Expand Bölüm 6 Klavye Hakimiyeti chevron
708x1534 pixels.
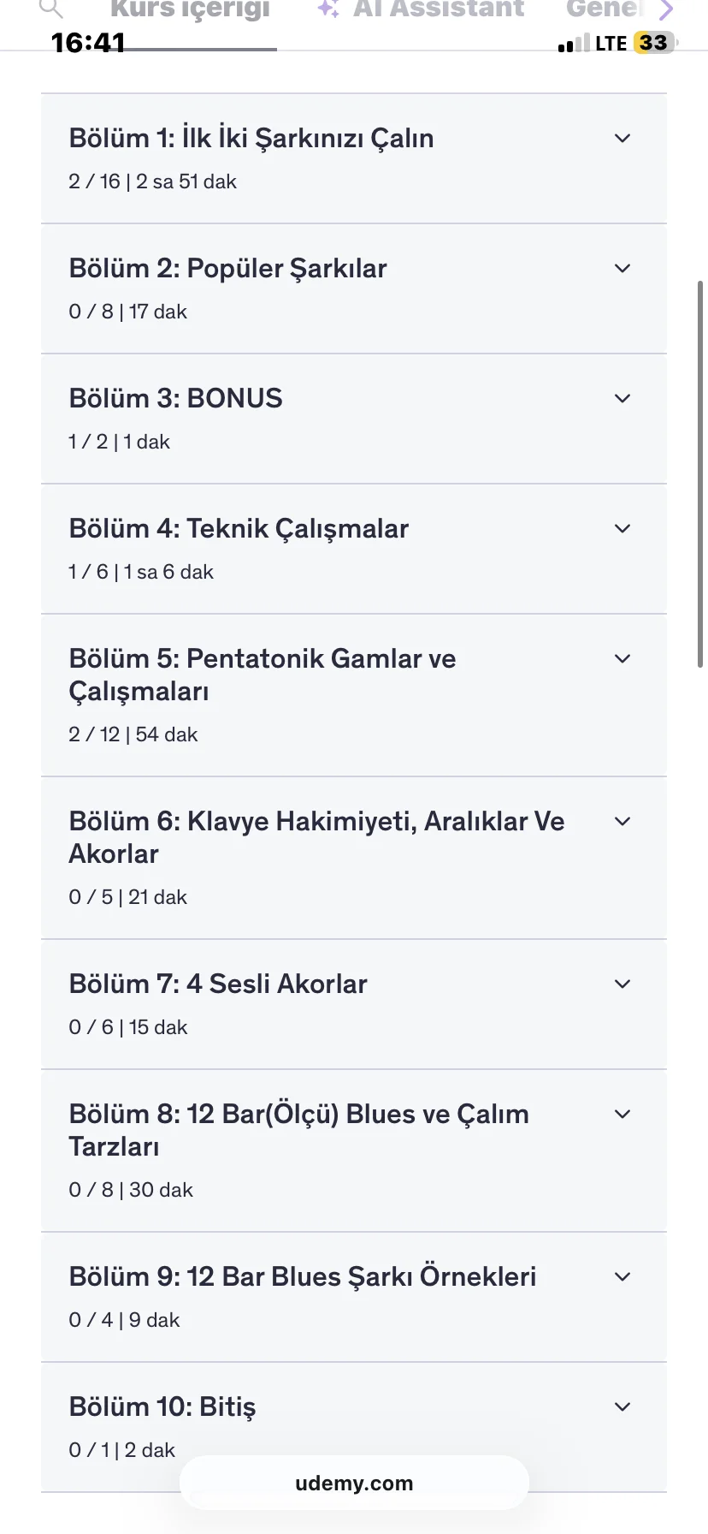(x=622, y=822)
